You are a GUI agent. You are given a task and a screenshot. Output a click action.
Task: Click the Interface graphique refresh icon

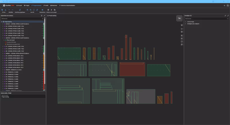[20, 10]
